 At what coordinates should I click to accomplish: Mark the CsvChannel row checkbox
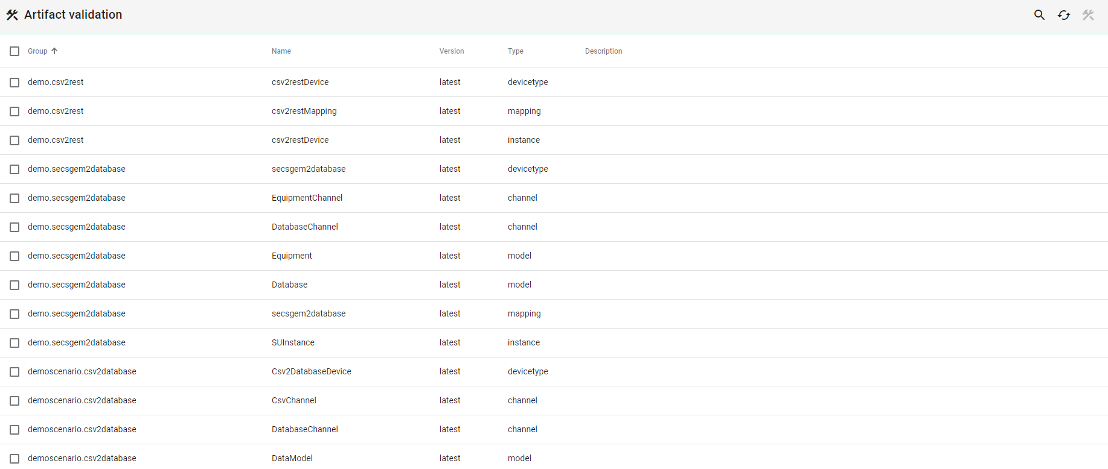(14, 401)
